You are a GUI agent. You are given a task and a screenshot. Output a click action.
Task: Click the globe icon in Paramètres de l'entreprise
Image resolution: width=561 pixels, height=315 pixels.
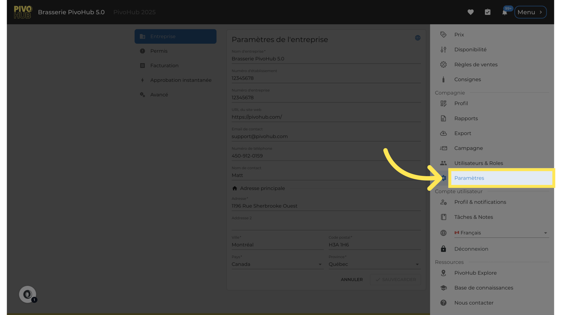coord(418,38)
